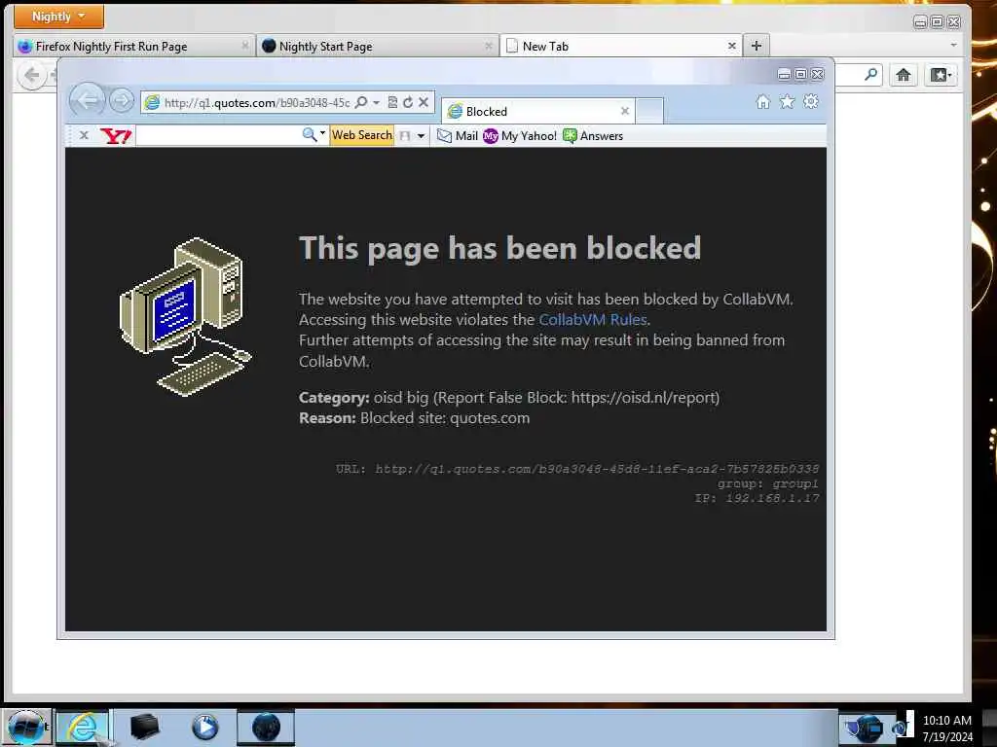Viewport: 997px width, 747px height.
Task: Switch to Nightly globe taskbar icon
Action: click(266, 728)
